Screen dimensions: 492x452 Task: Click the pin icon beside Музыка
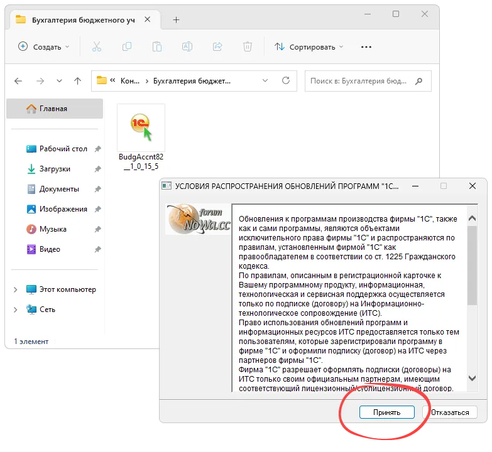click(98, 229)
